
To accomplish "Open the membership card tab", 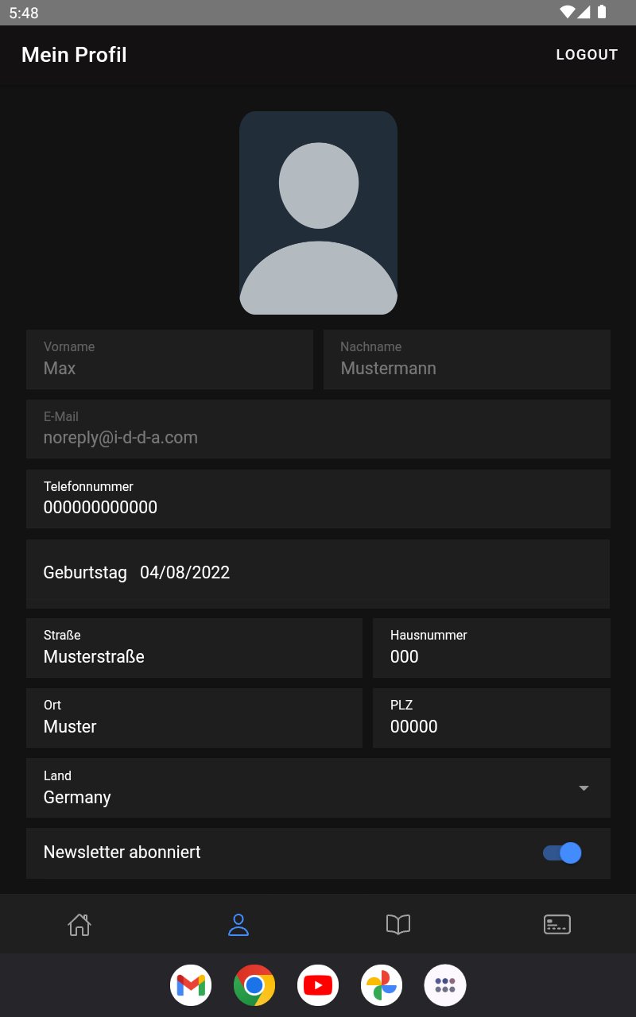I will (x=556, y=924).
